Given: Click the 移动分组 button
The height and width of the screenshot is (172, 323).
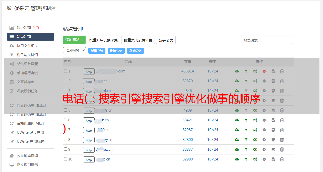Looking at the screenshot, I should tap(136, 51).
